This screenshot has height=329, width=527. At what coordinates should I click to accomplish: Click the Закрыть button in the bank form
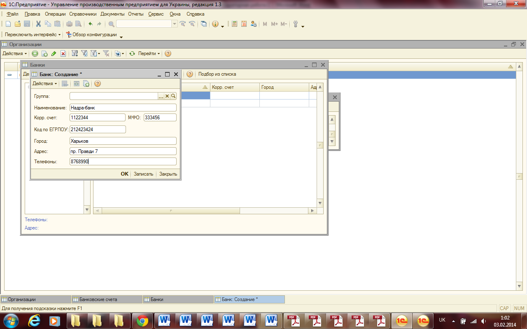click(x=168, y=174)
